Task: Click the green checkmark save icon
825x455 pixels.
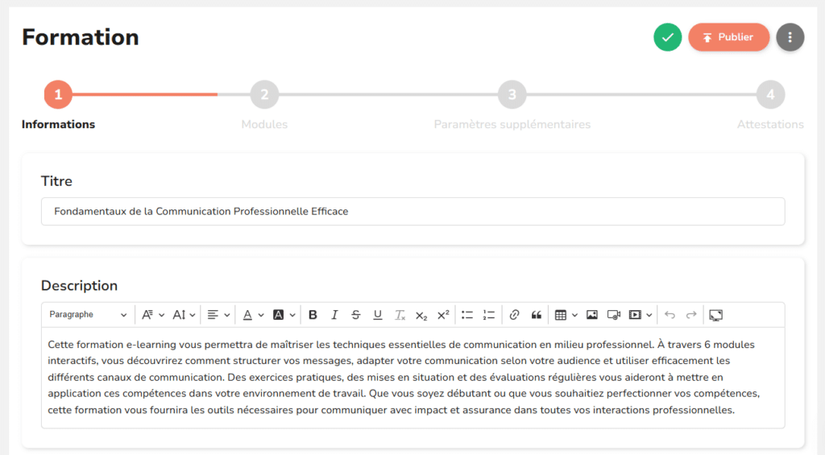Action: tap(667, 37)
